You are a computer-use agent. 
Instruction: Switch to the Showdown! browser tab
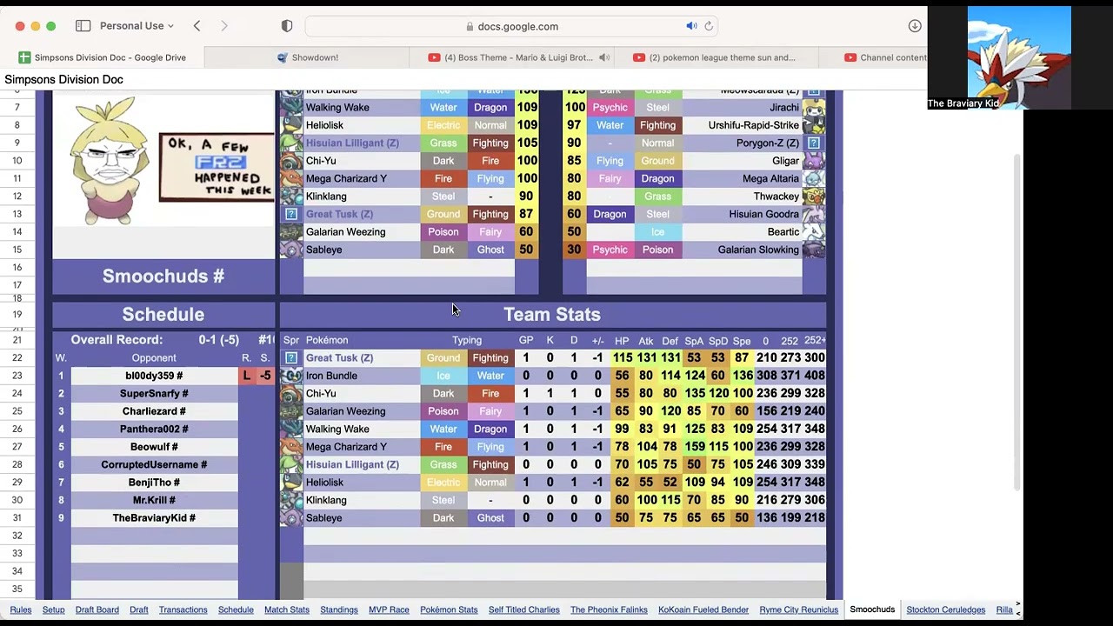307,57
